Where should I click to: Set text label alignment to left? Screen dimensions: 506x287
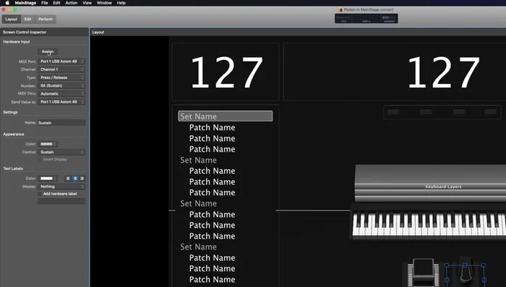[68, 179]
